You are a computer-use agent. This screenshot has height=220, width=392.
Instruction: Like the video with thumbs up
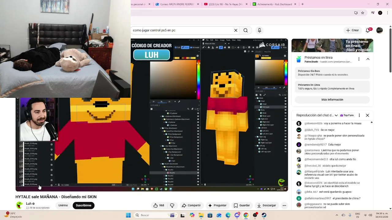tap(159, 205)
